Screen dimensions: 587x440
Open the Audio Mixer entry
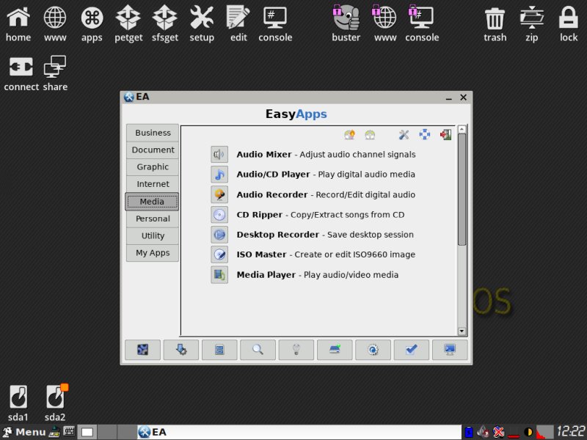pos(264,155)
